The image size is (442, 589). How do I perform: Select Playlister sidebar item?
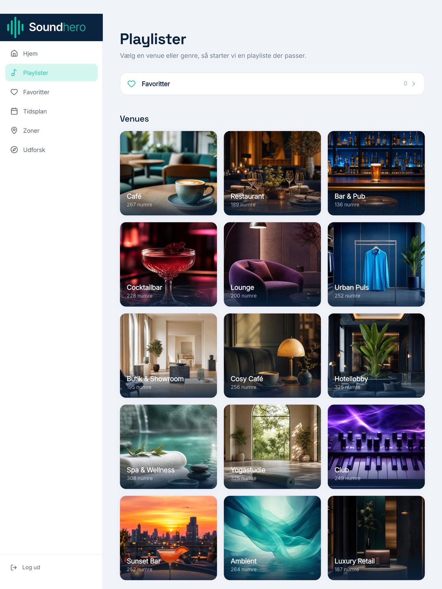51,73
